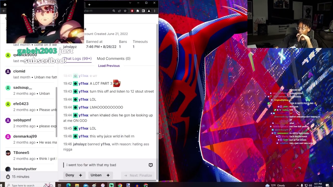Open the Chrome profile avatar
The width and height of the screenshot is (333, 187).
click(149, 11)
